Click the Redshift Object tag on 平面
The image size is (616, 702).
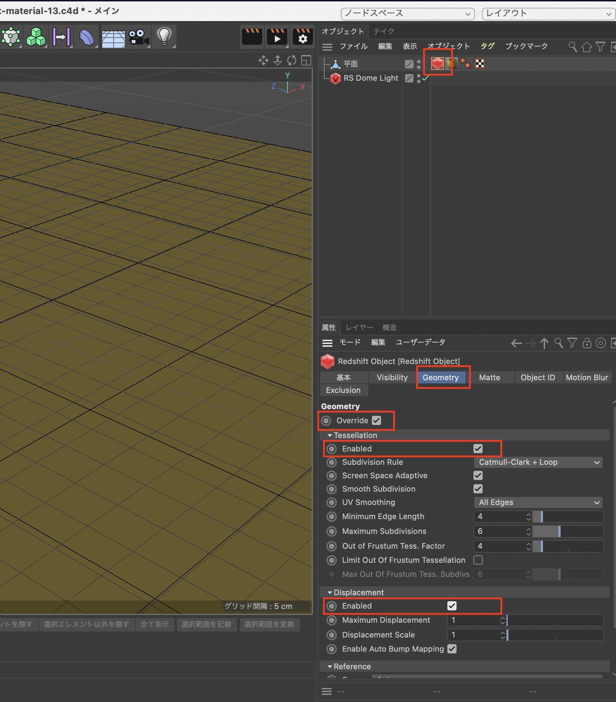(x=437, y=63)
